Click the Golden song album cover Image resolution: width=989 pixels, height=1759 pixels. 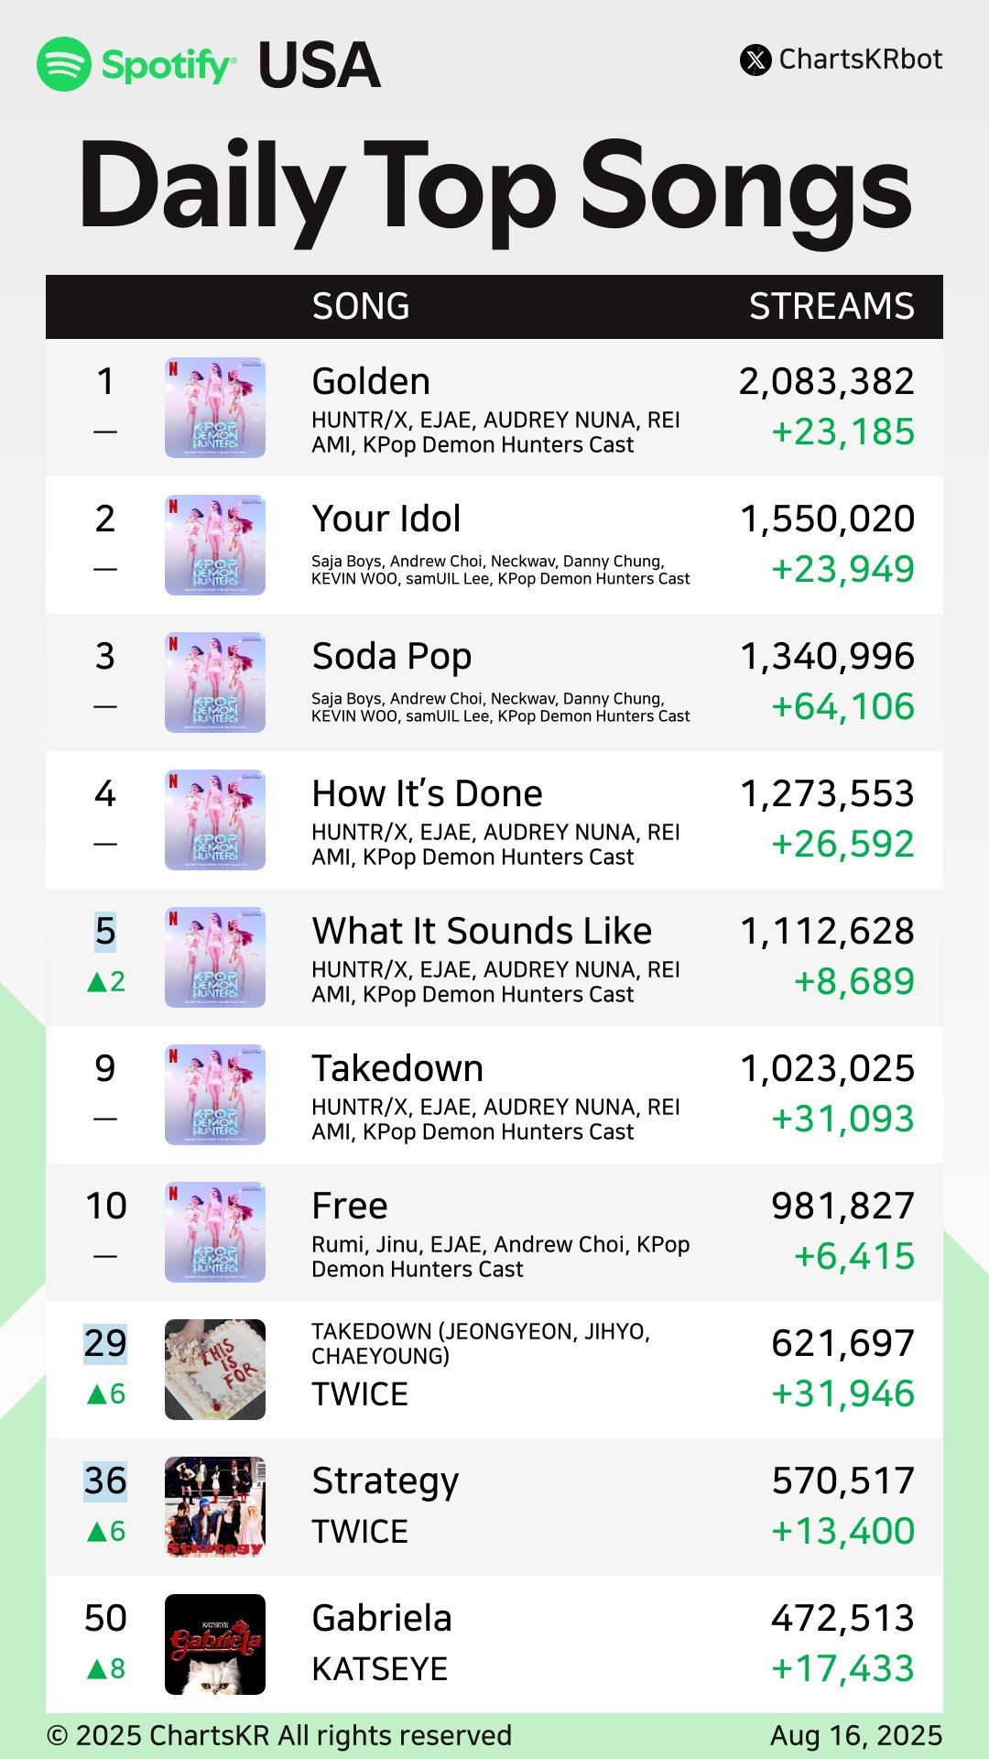pyautogui.click(x=215, y=408)
